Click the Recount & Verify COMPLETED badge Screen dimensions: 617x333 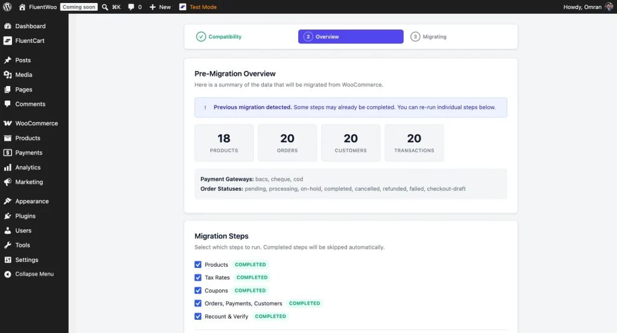click(271, 317)
